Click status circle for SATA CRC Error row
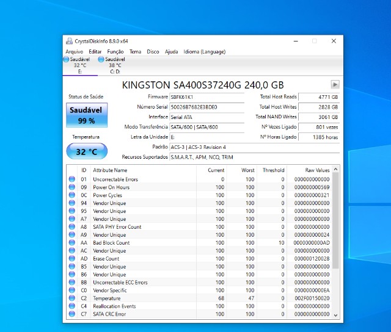Image resolution: width=391 pixels, height=332 pixels. coord(72,314)
